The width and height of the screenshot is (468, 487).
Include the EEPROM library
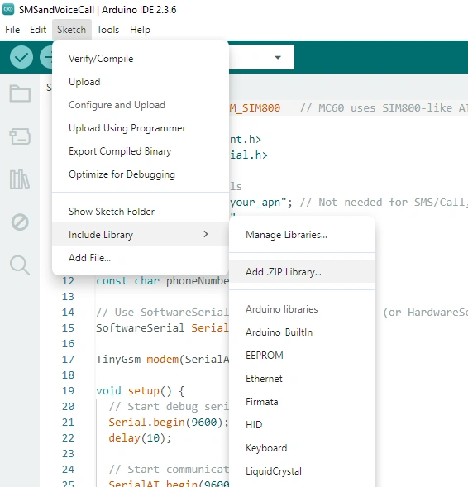coord(302,356)
